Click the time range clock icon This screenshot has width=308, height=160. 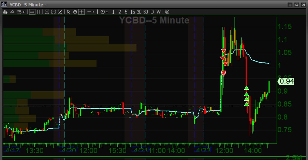coord(103,12)
